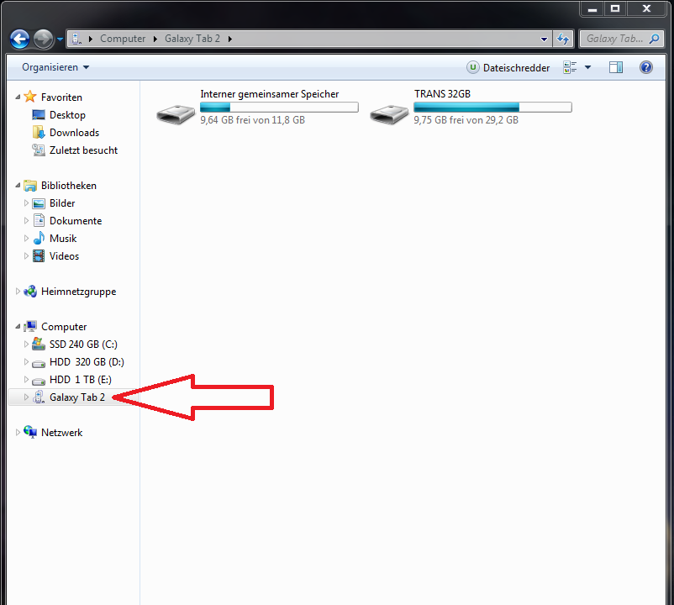Click the Forward navigation arrow button
Image resolution: width=674 pixels, height=605 pixels.
[43, 39]
